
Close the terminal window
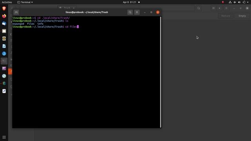tap(158, 12)
